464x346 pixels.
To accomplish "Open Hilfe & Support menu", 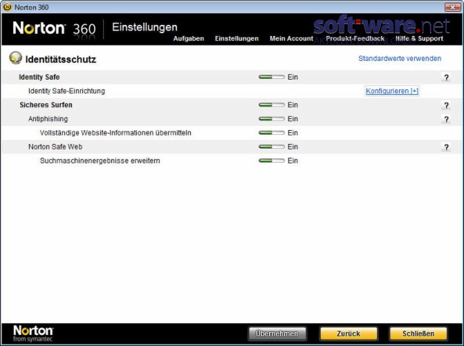I will pos(419,39).
